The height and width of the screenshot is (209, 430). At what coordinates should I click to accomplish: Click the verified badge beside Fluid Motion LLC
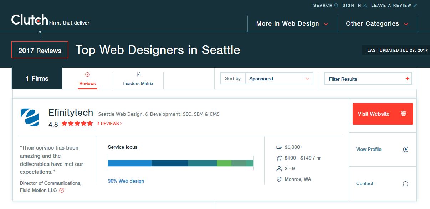tap(62, 190)
